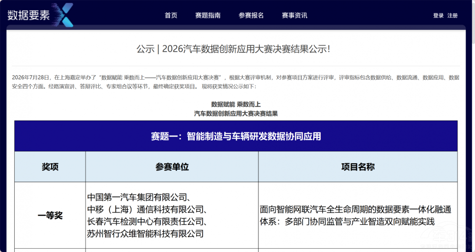Click the 奖项 column header
Viewport: 475px width, 252px height.
pos(50,167)
